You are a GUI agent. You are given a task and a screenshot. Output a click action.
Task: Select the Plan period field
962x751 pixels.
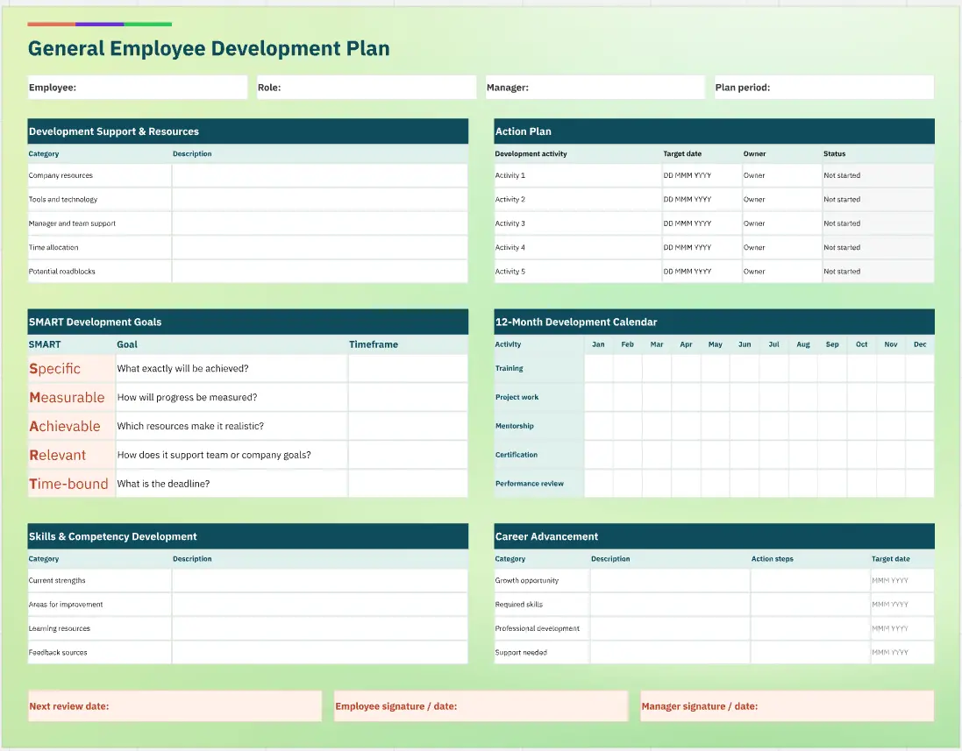tap(824, 87)
